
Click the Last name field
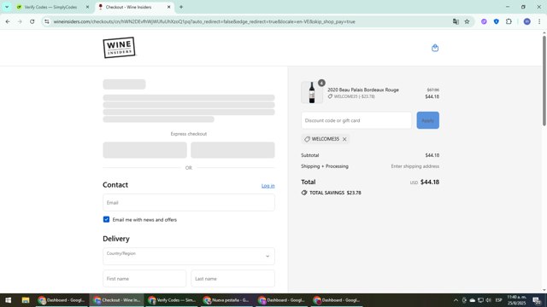pyautogui.click(x=232, y=279)
